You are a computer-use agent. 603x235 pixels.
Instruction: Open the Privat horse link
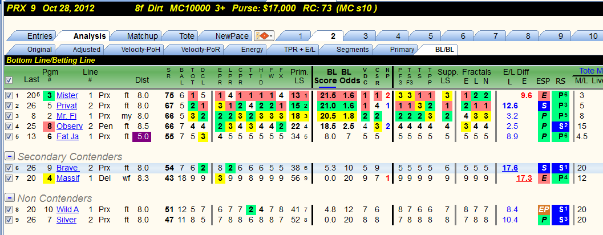tap(67, 106)
